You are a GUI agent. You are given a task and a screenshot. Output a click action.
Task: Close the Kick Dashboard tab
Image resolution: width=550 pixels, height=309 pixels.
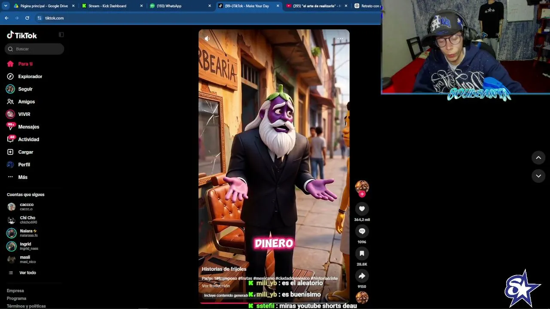click(142, 6)
